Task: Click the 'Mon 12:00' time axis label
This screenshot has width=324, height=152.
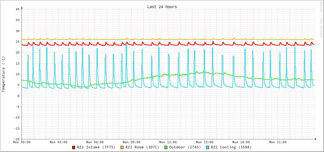Action: pos(168,142)
